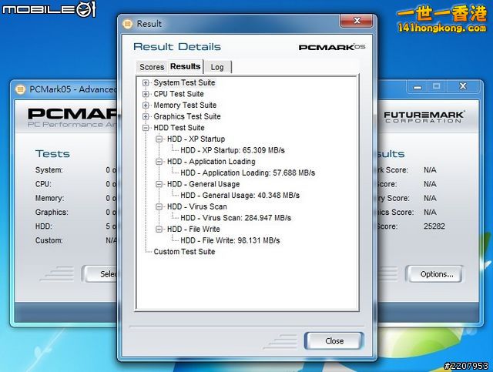
Task: Collapse the HDD Test Suite node
Action: pyautogui.click(x=146, y=128)
